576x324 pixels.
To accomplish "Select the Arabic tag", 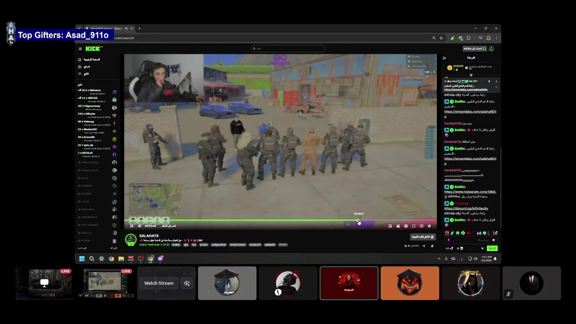I will tap(176, 245).
